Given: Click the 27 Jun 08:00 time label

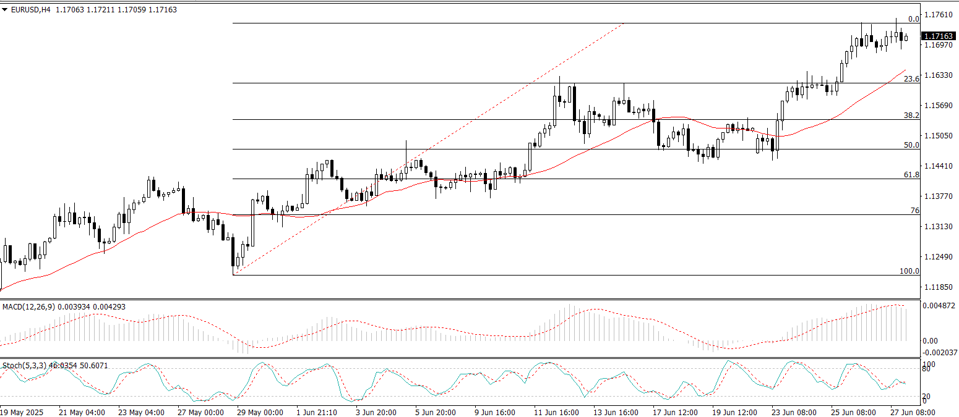Looking at the screenshot, I should 913,412.
